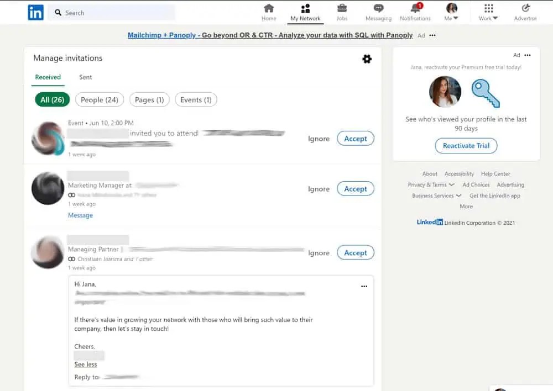
Task: Expand the Me profile dropdown
Action: (451, 12)
